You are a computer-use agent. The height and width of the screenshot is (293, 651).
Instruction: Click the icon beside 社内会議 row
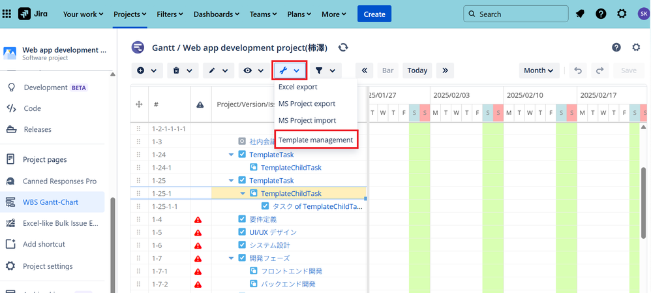(x=242, y=142)
